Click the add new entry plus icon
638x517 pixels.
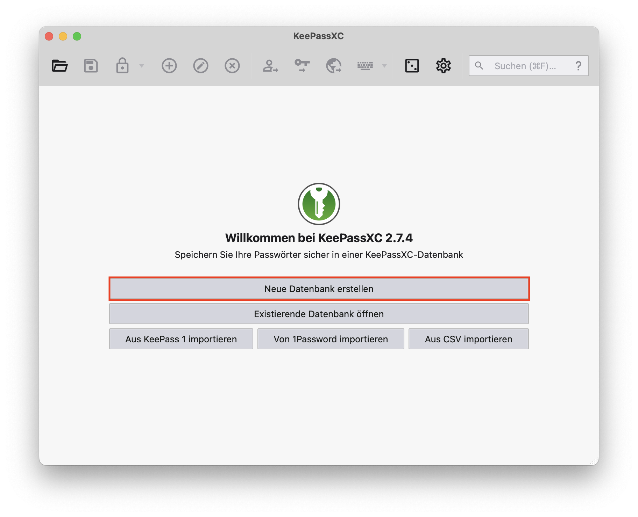[169, 66]
